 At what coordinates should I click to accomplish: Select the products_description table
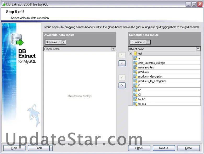(x=166, y=76)
